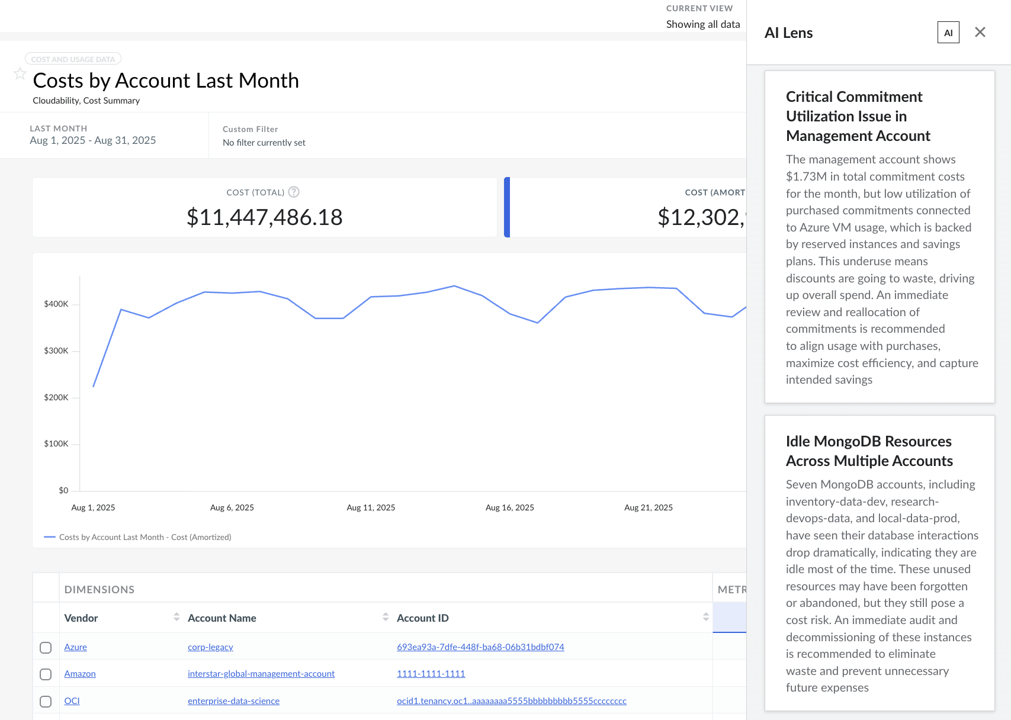Sort table by Account ID column arrows
This screenshot has height=720, width=1011.
tap(705, 617)
